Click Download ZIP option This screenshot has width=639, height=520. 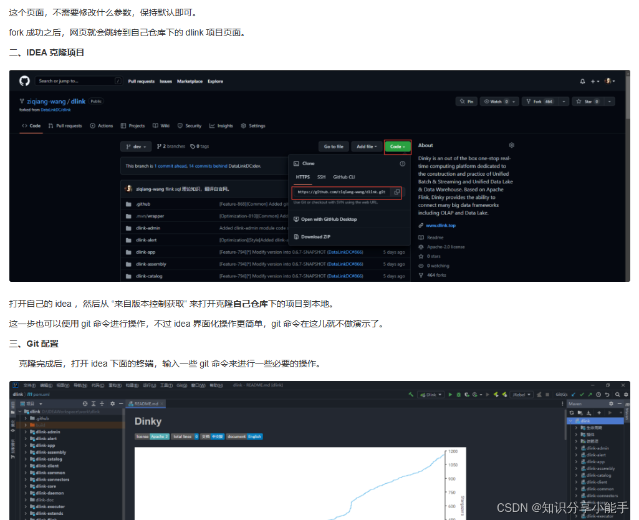coord(312,237)
